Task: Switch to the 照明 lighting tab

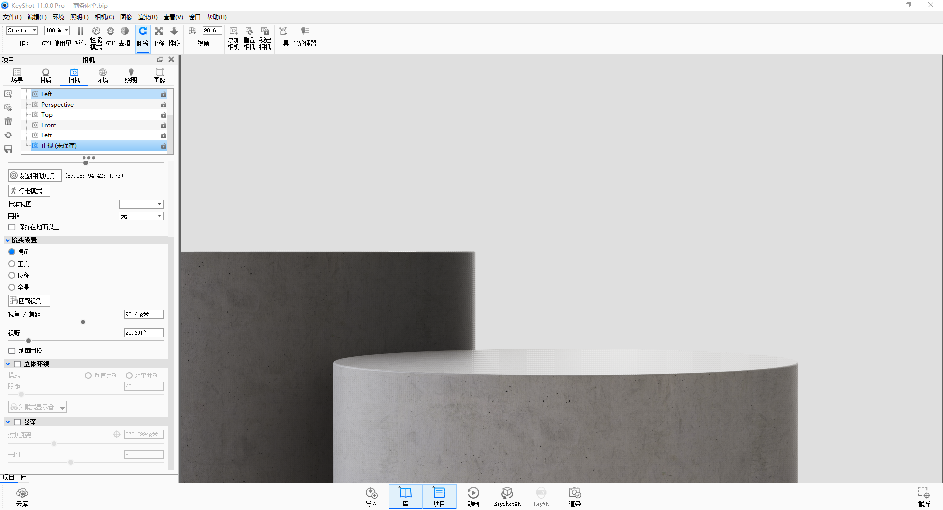Action: click(131, 76)
